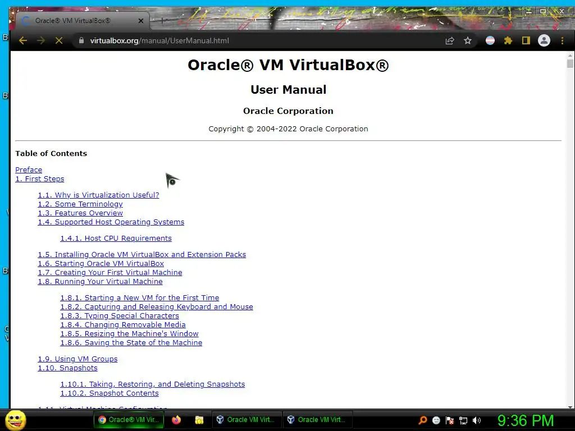
Task: Open 1.1. Why is Virtualization Useful?
Action: point(98,195)
